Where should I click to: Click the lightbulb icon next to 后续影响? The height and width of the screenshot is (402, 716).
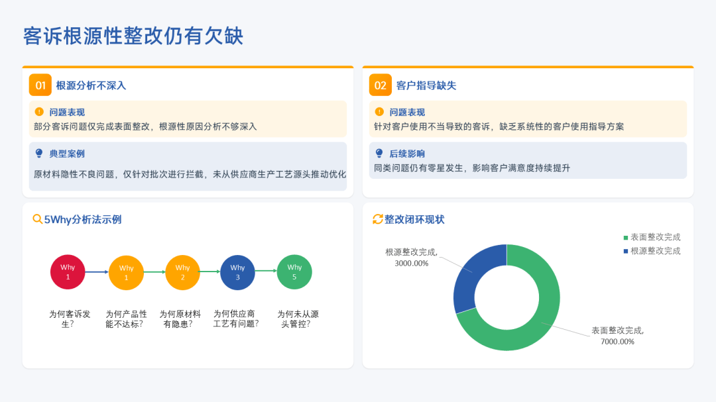point(379,153)
